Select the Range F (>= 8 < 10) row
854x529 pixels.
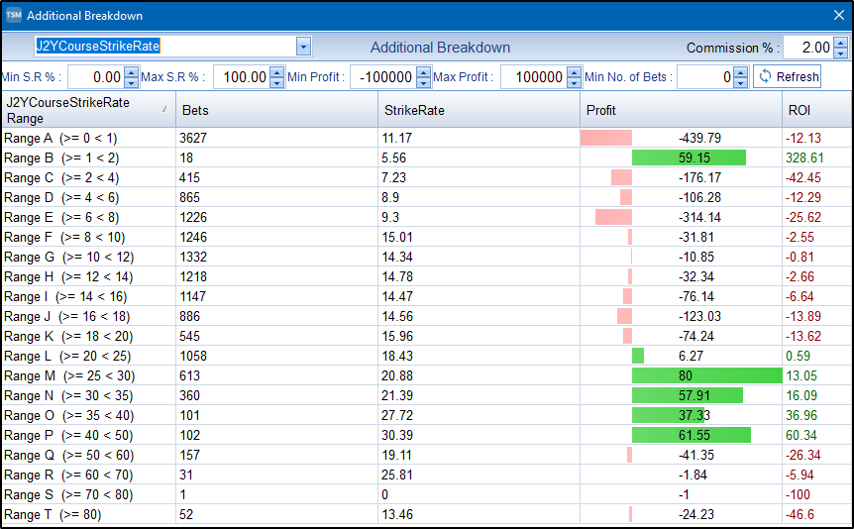pyautogui.click(x=426, y=237)
